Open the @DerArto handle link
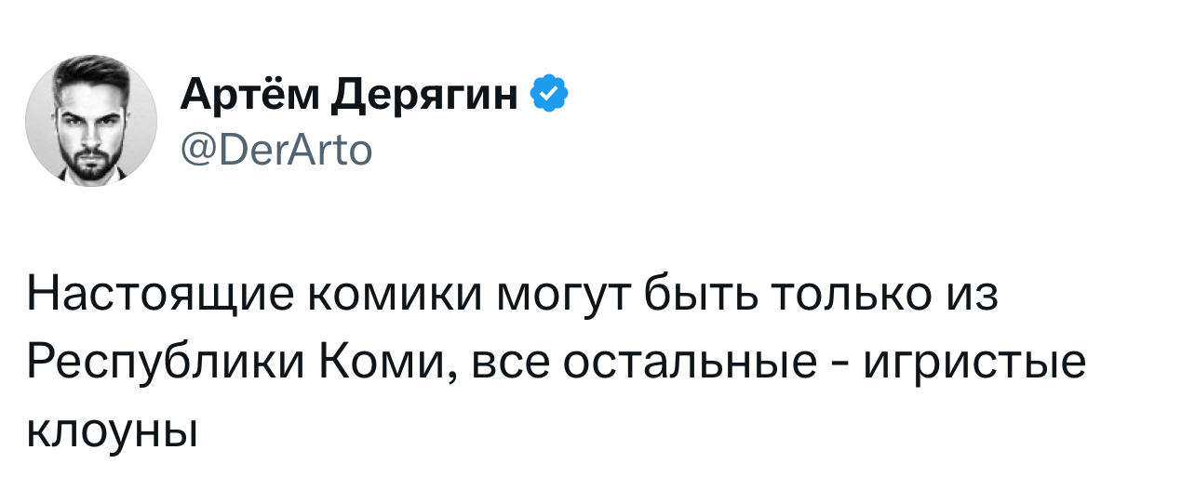The width and height of the screenshot is (1195, 503). 275,149
